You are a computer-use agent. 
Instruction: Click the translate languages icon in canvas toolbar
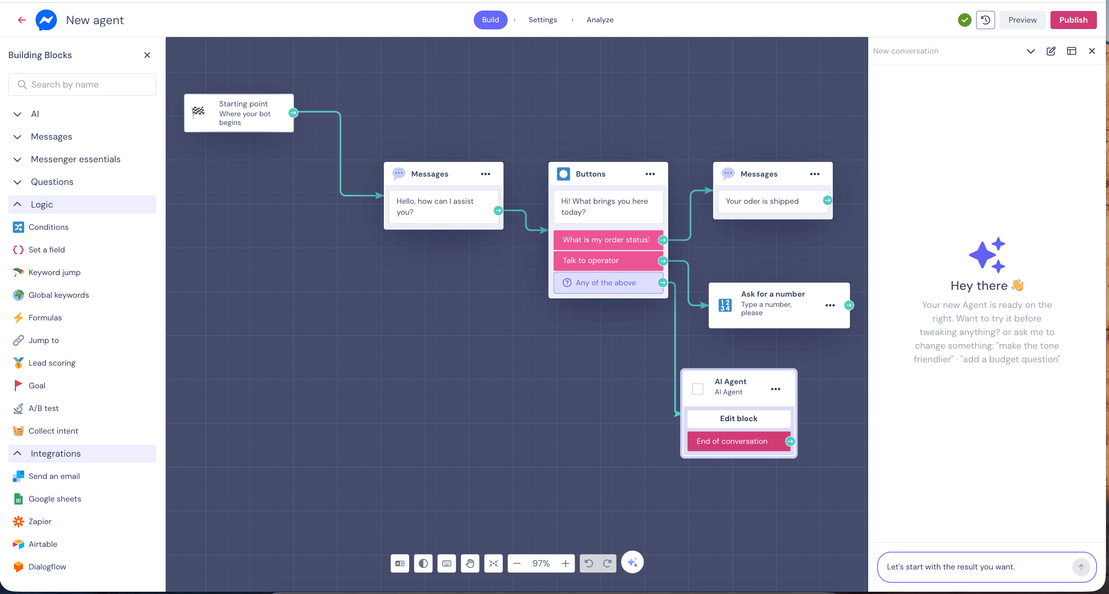(x=399, y=563)
